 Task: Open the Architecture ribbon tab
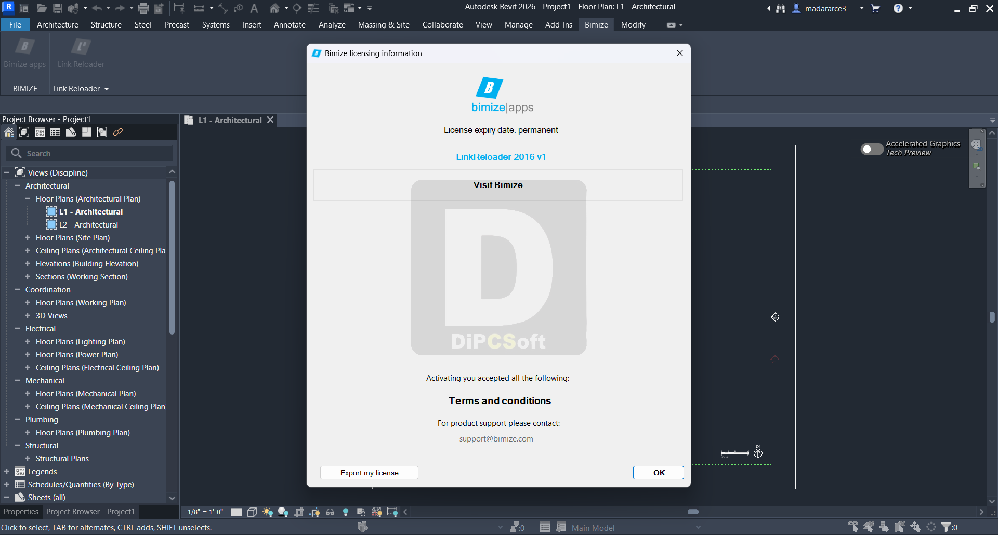[58, 25]
